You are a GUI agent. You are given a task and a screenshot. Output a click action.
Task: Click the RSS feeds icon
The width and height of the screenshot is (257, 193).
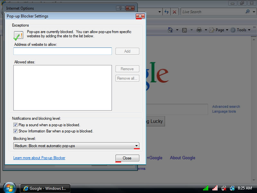185,30
